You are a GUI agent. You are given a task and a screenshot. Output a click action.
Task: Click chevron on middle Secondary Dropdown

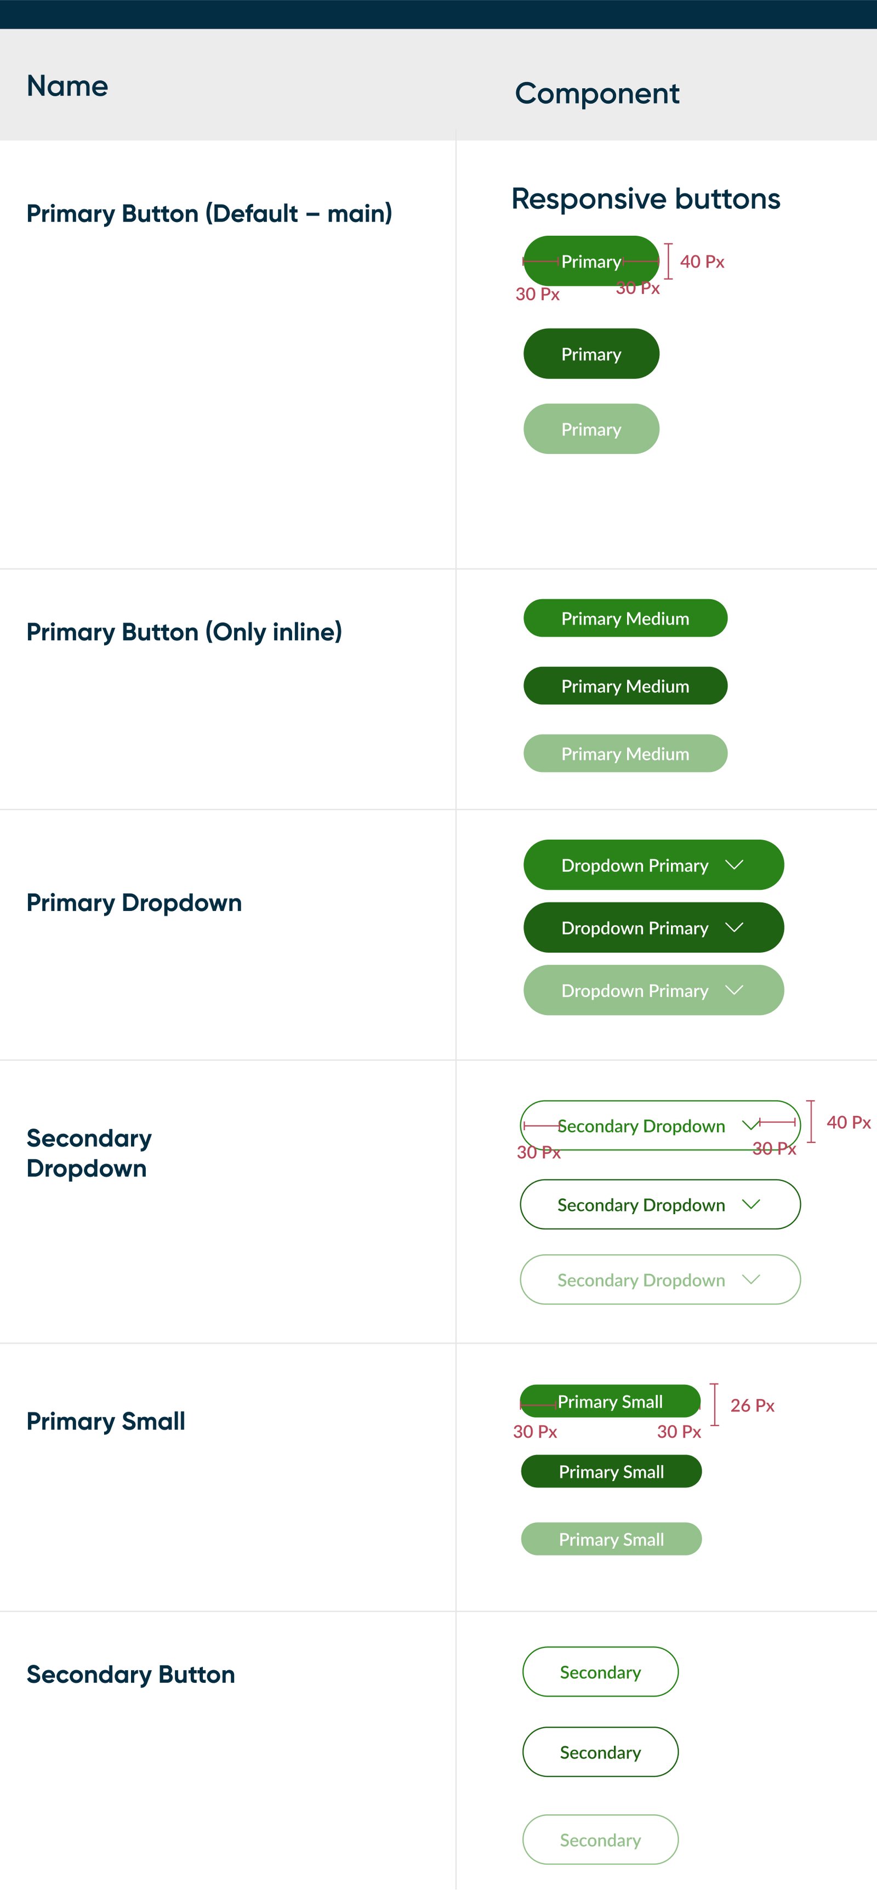(x=751, y=1205)
